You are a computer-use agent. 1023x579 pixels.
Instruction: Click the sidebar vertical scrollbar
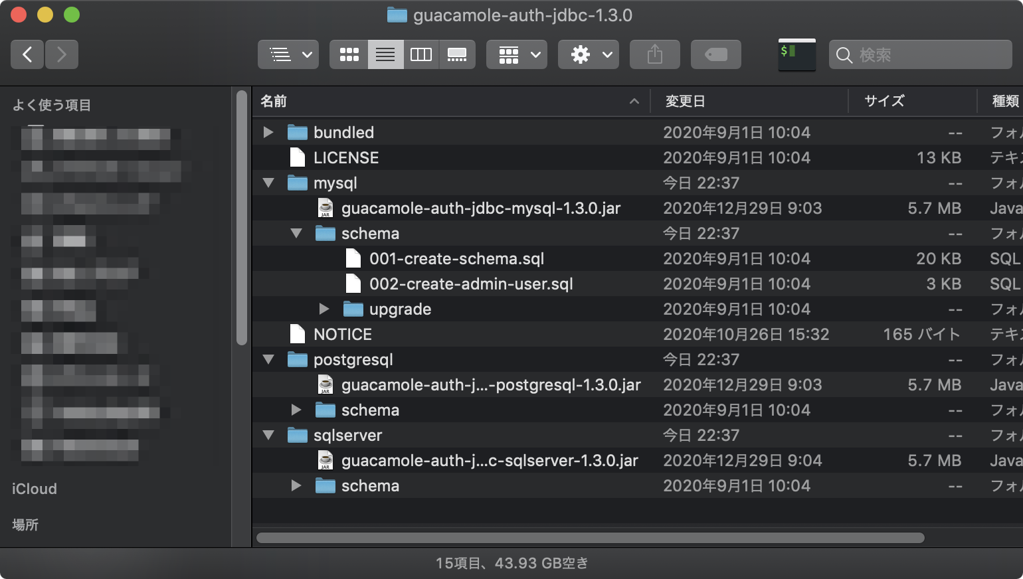point(242,218)
